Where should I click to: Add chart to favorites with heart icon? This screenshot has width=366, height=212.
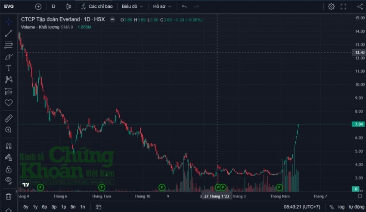(x=9, y=103)
